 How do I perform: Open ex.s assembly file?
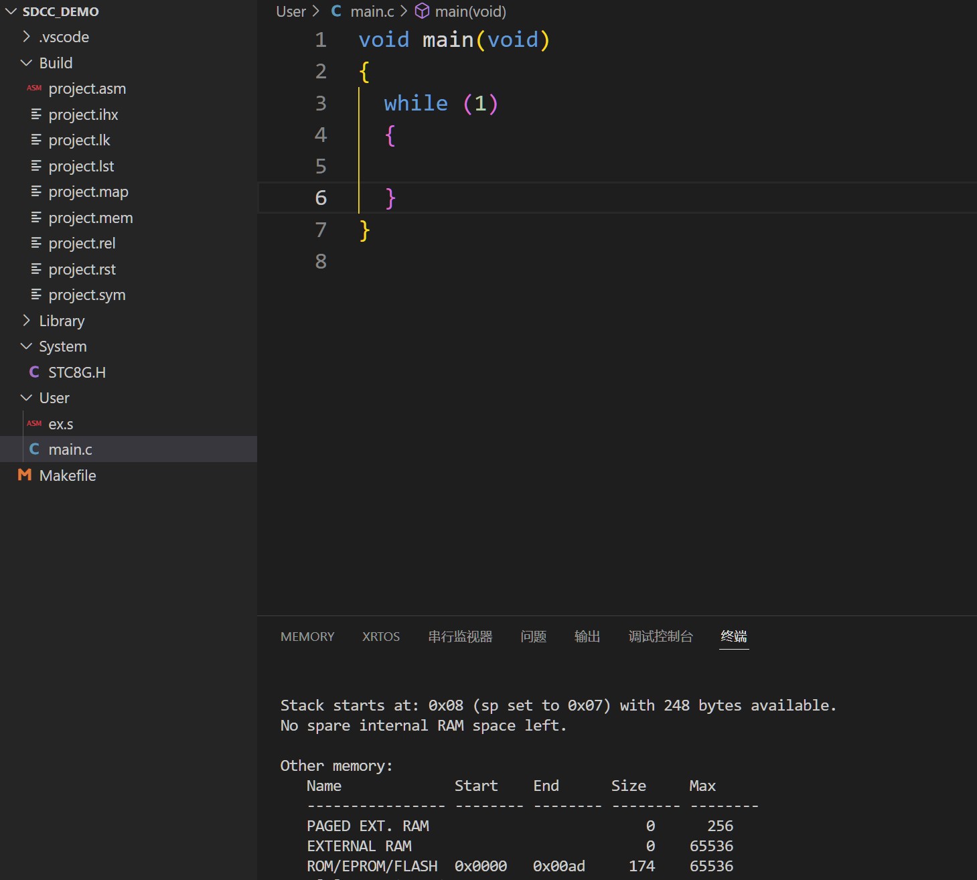pyautogui.click(x=61, y=424)
